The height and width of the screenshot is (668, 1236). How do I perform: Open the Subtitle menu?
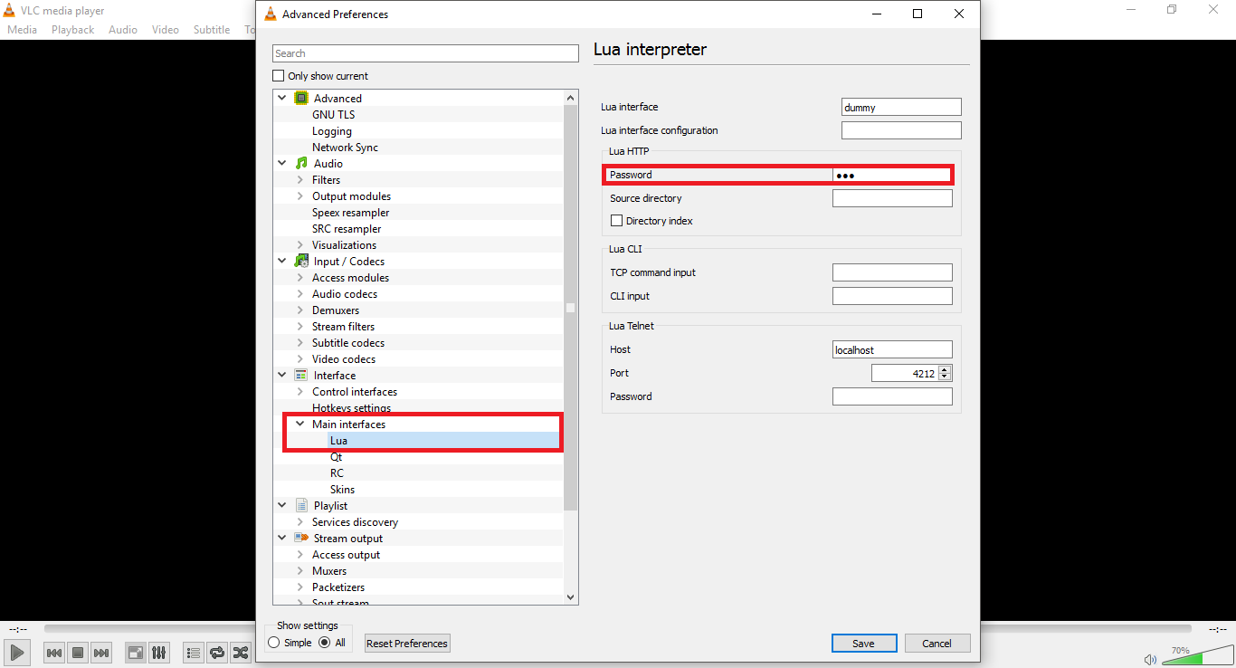(212, 29)
